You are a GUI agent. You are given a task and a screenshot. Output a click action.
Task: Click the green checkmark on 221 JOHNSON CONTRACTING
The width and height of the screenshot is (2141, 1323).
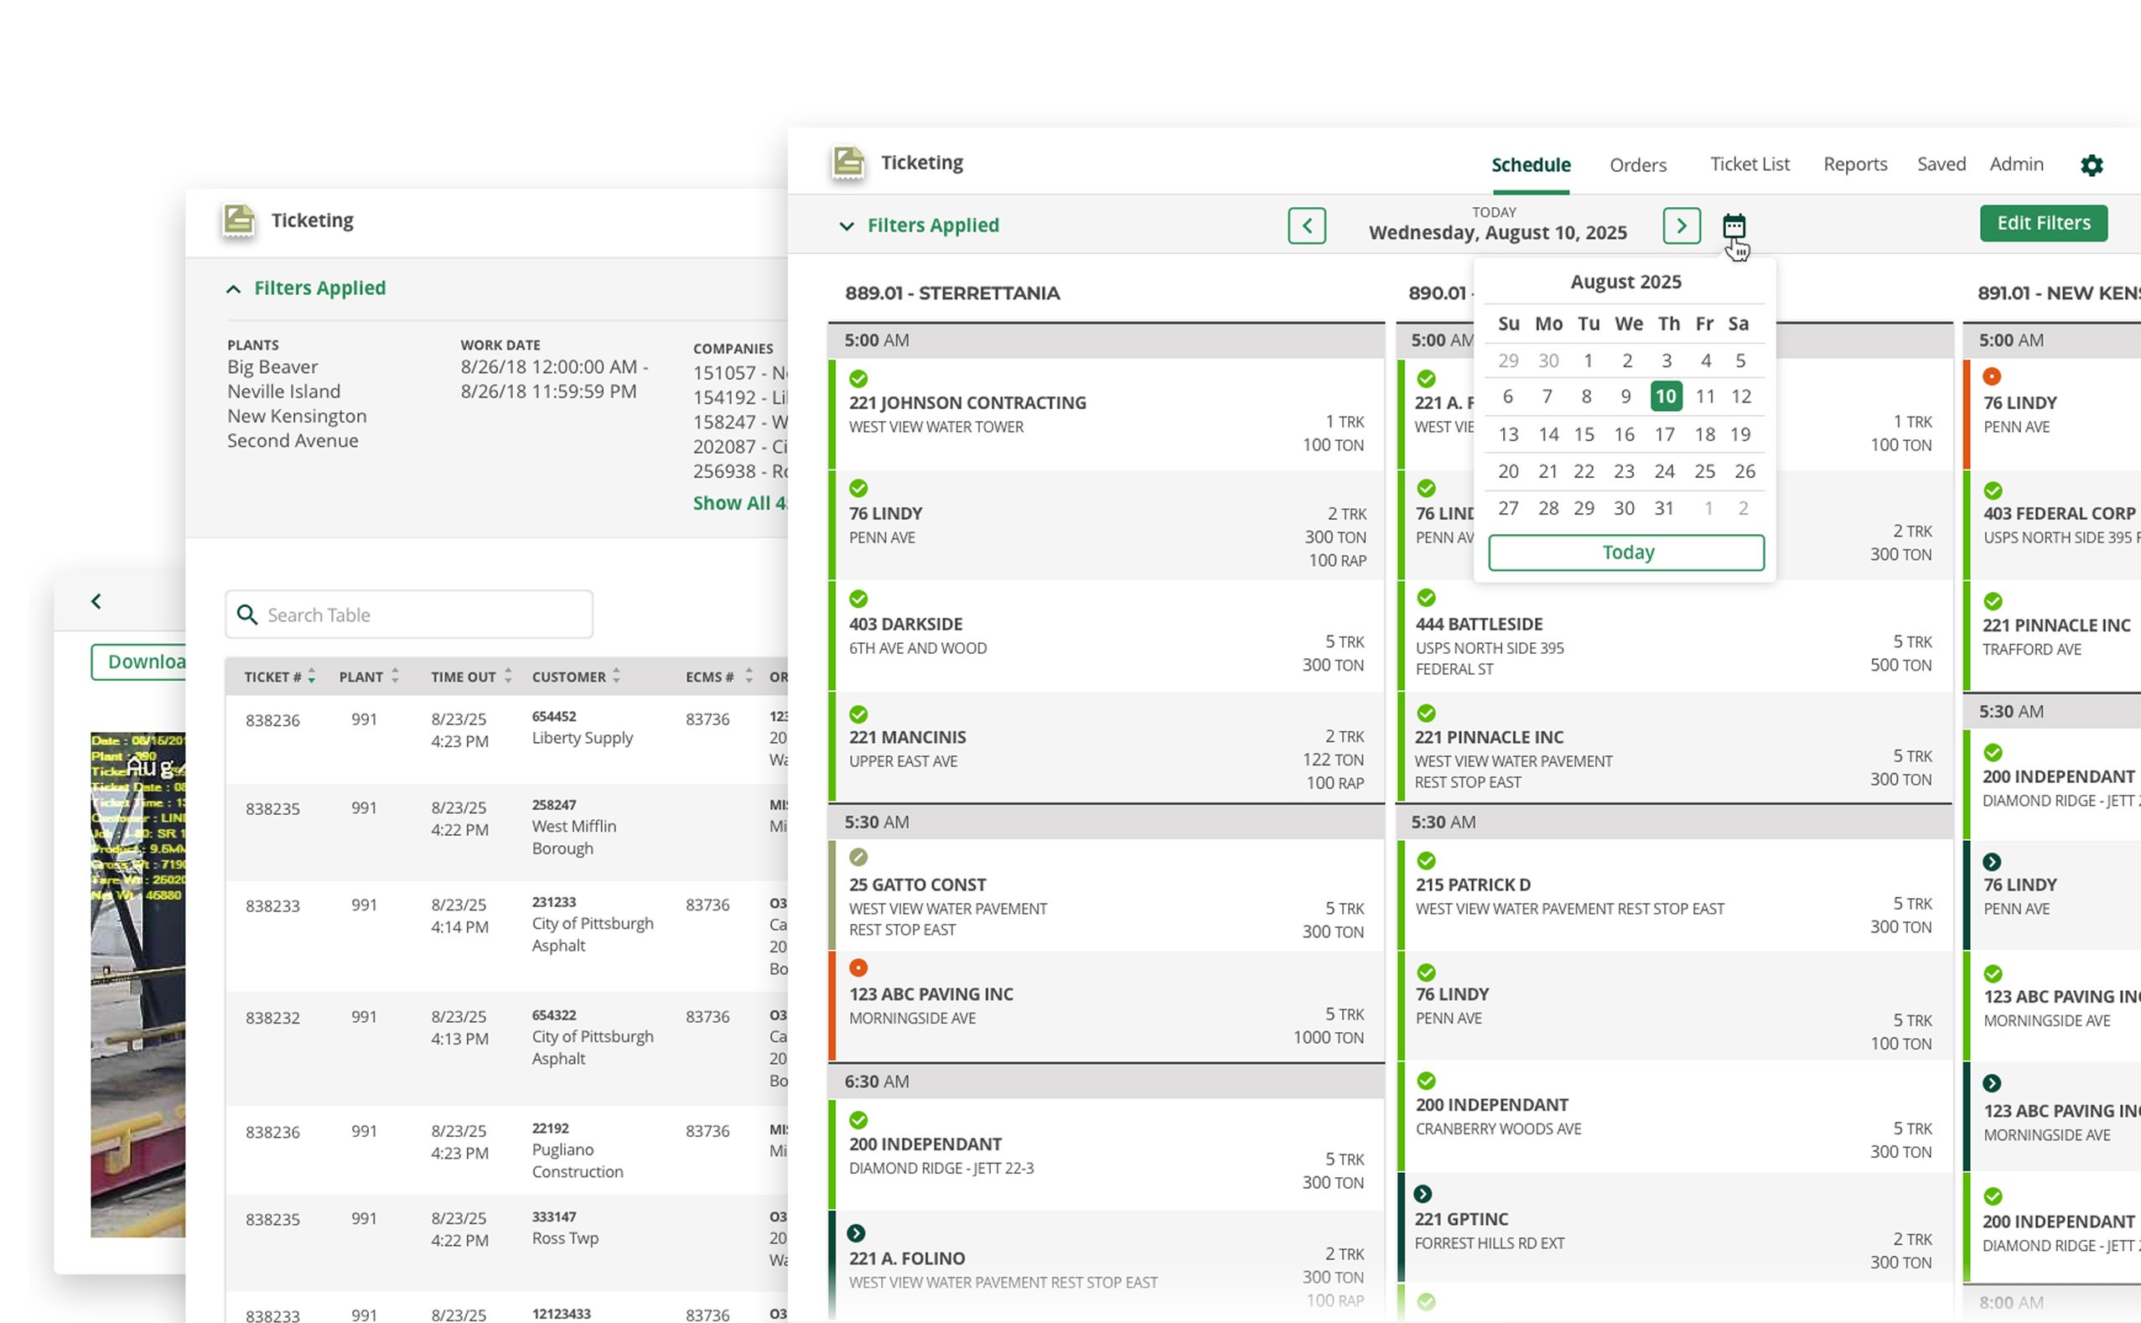point(858,379)
